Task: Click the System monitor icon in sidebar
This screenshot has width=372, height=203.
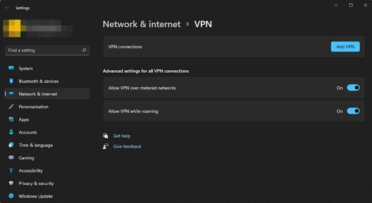Action: point(11,68)
